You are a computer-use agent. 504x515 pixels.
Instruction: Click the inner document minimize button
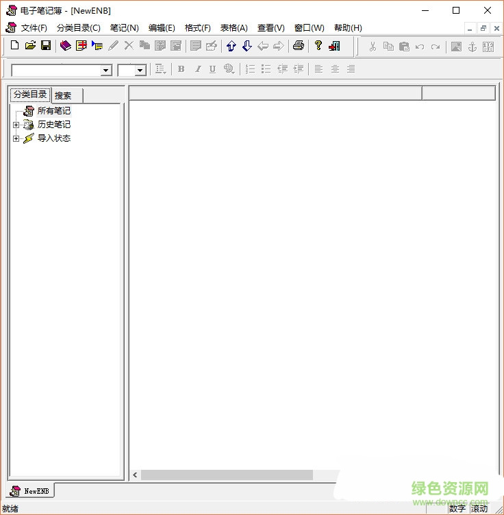[x=470, y=29]
